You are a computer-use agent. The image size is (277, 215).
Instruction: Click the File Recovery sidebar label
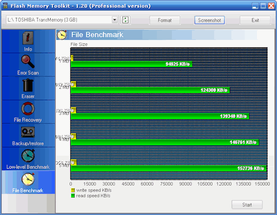pos(28,120)
